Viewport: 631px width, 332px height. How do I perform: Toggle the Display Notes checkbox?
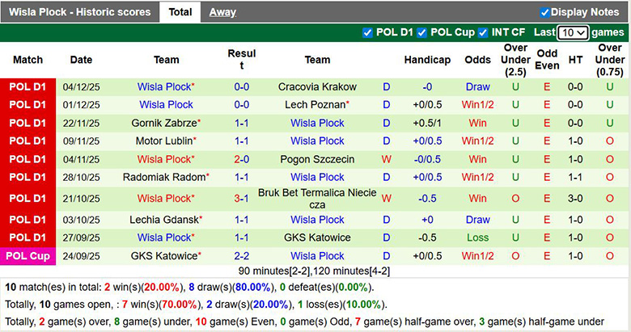(x=544, y=12)
